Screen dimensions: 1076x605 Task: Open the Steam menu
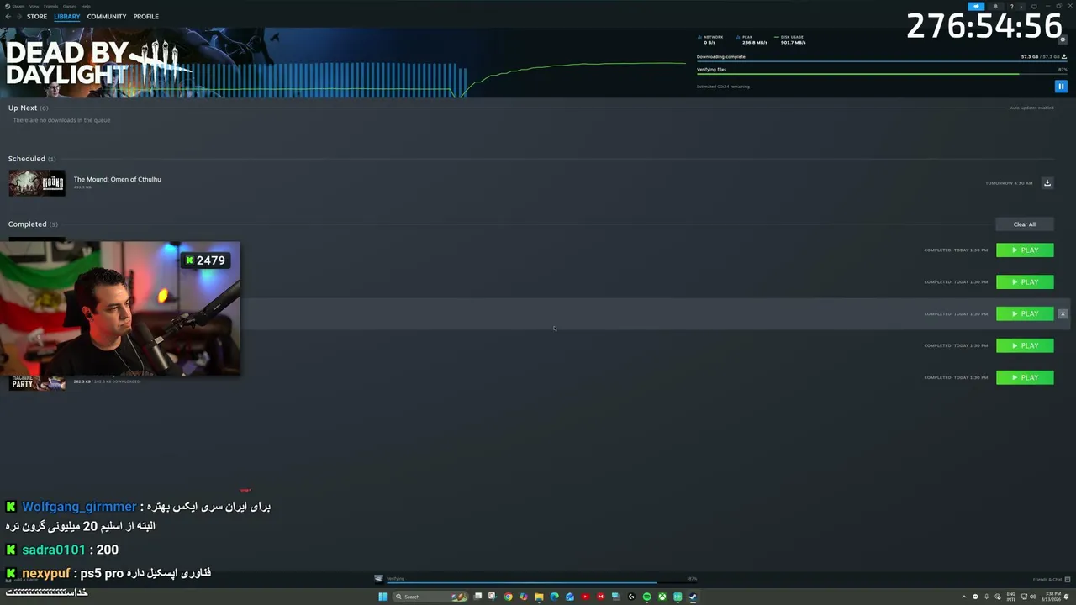(x=18, y=6)
